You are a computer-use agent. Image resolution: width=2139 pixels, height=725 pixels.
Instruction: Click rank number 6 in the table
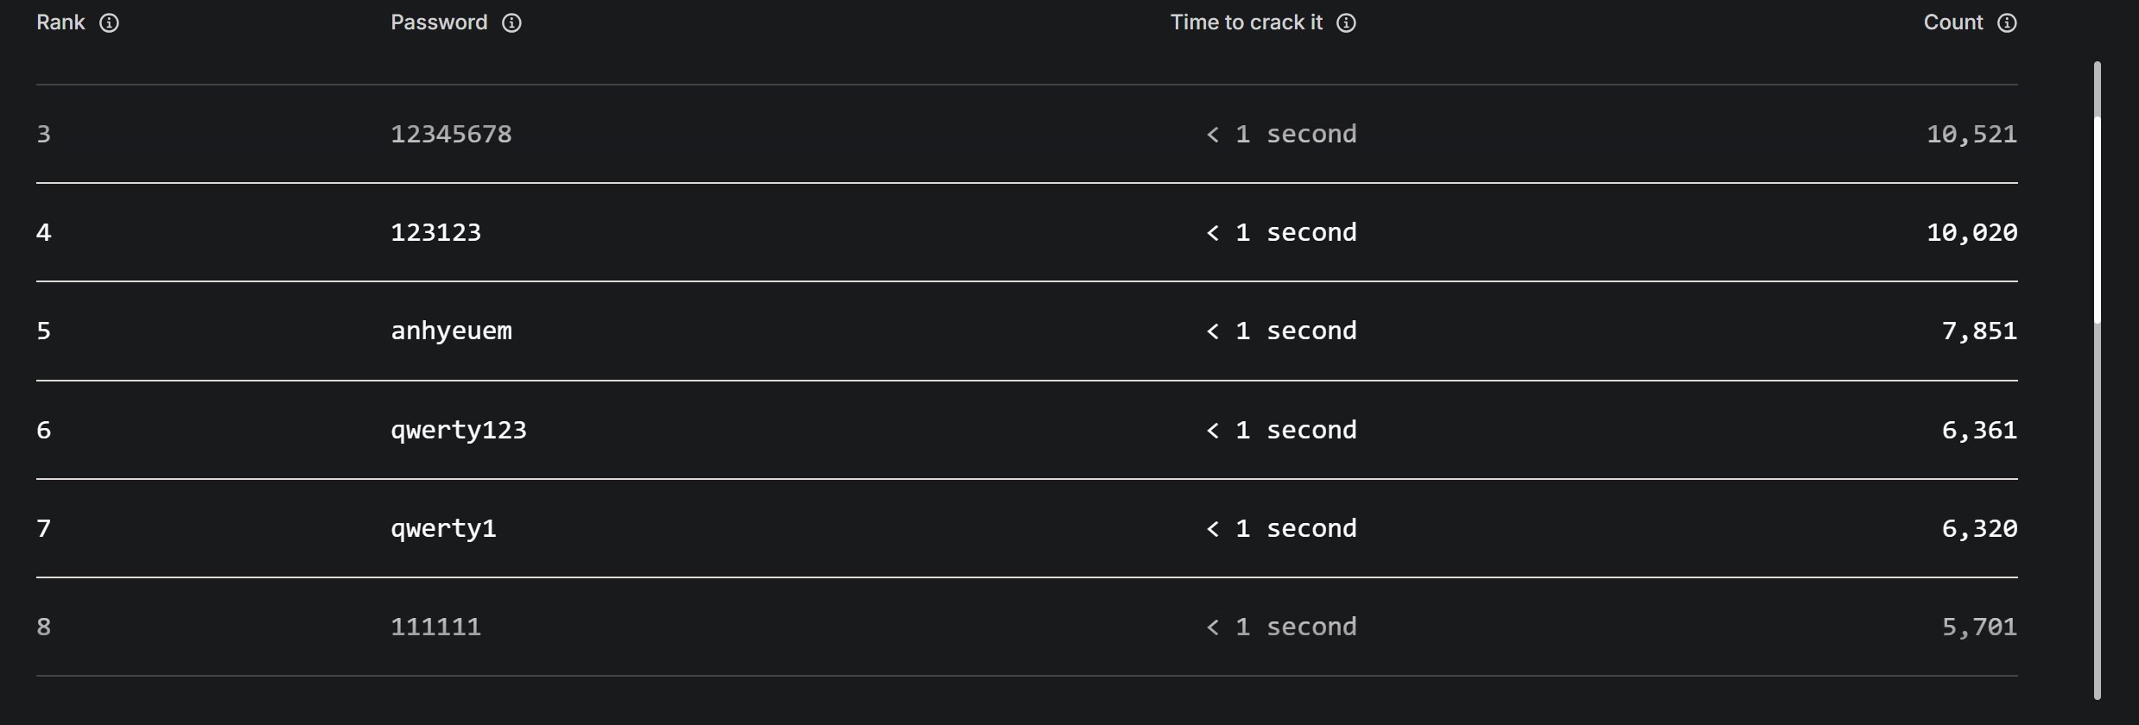pyautogui.click(x=44, y=430)
